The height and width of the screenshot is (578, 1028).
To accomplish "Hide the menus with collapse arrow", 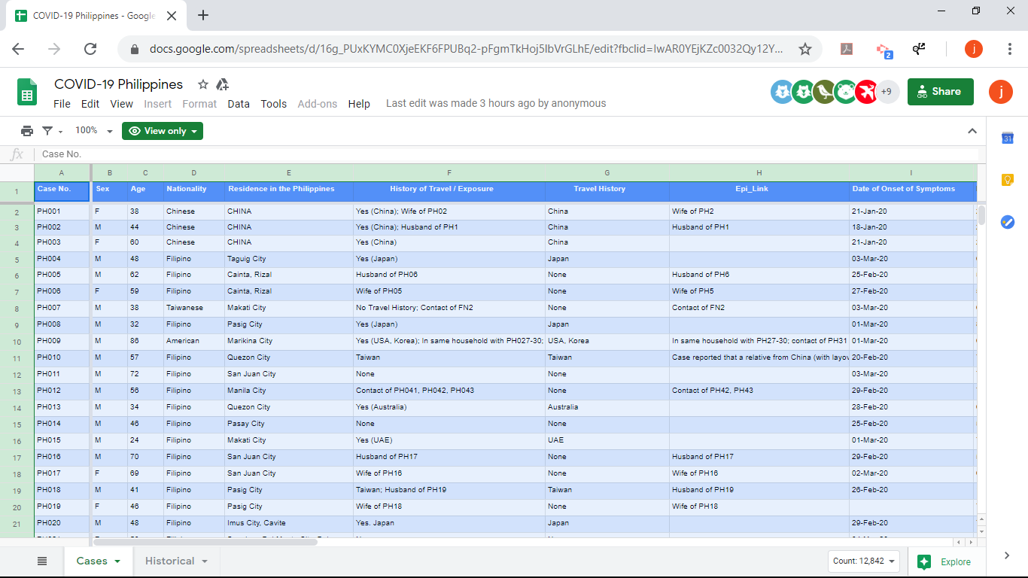I will [x=972, y=131].
